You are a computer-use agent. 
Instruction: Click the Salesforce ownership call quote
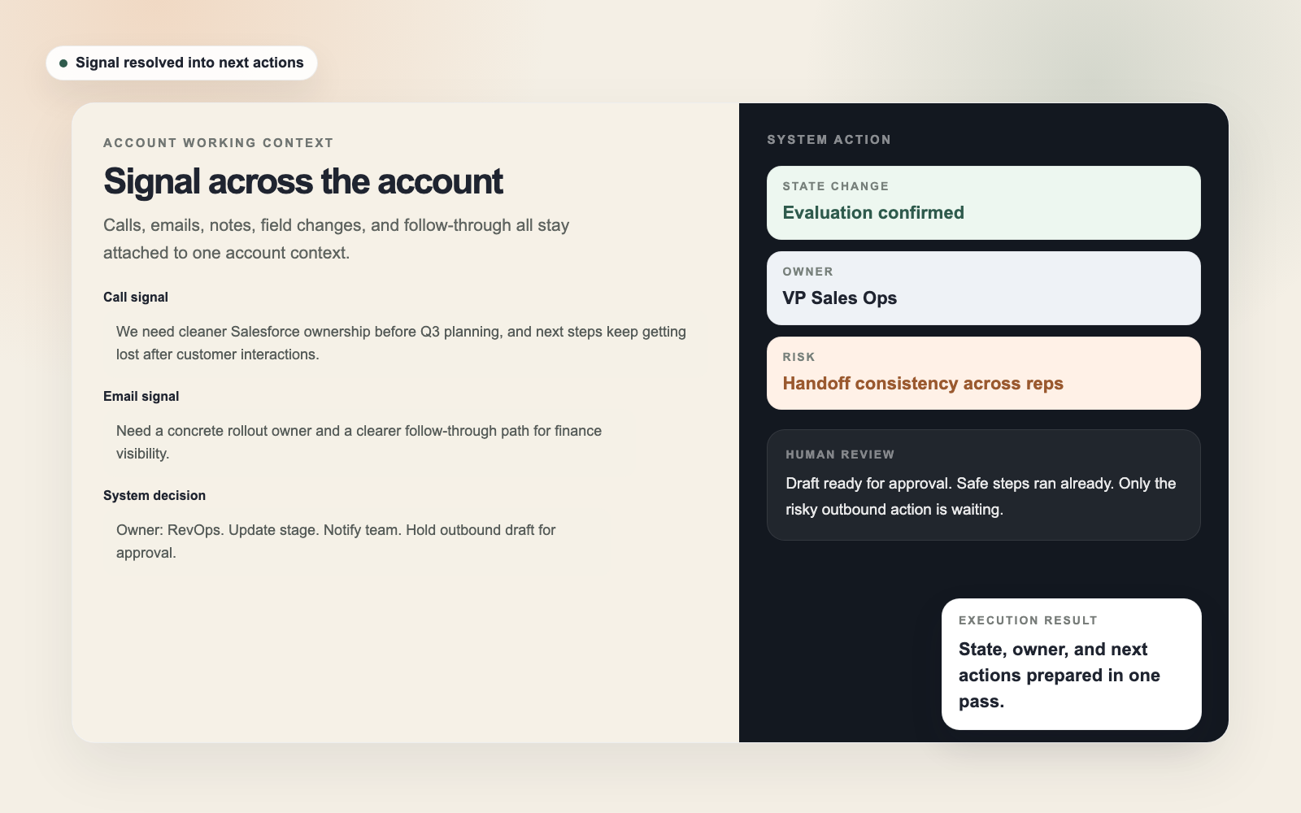pos(401,343)
